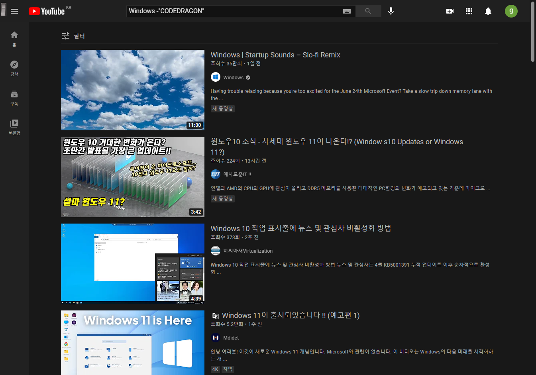Click the Windows channel avatar icon

216,77
